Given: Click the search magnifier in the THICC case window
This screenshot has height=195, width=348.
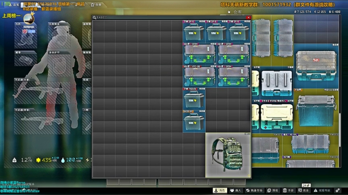Looking at the screenshot, I should [x=94, y=17].
